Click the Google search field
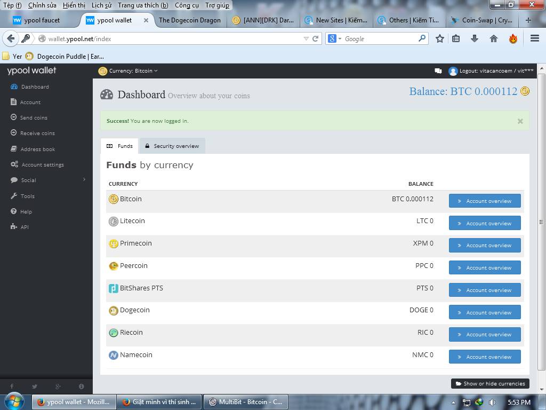The height and width of the screenshot is (410, 546). [x=380, y=38]
